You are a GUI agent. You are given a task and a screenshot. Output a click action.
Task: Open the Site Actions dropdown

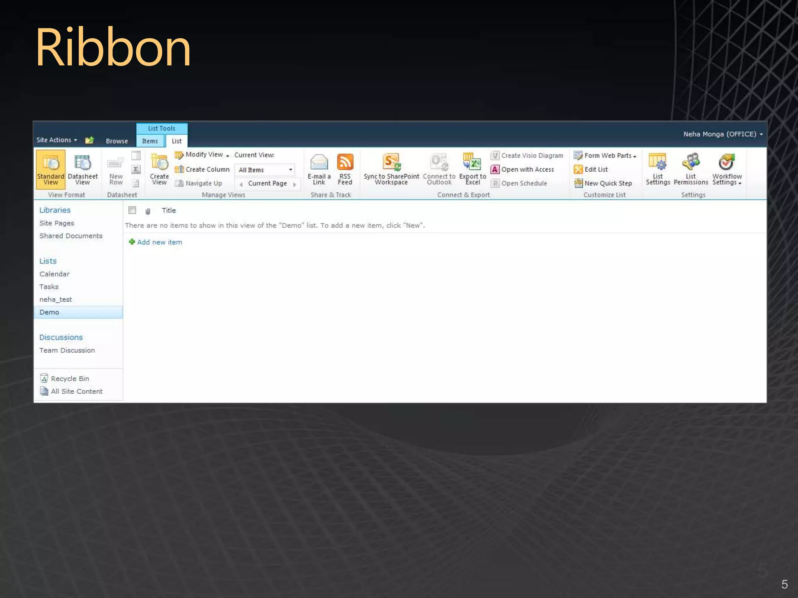point(57,140)
